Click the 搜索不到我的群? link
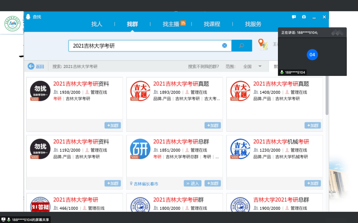 click(203, 66)
